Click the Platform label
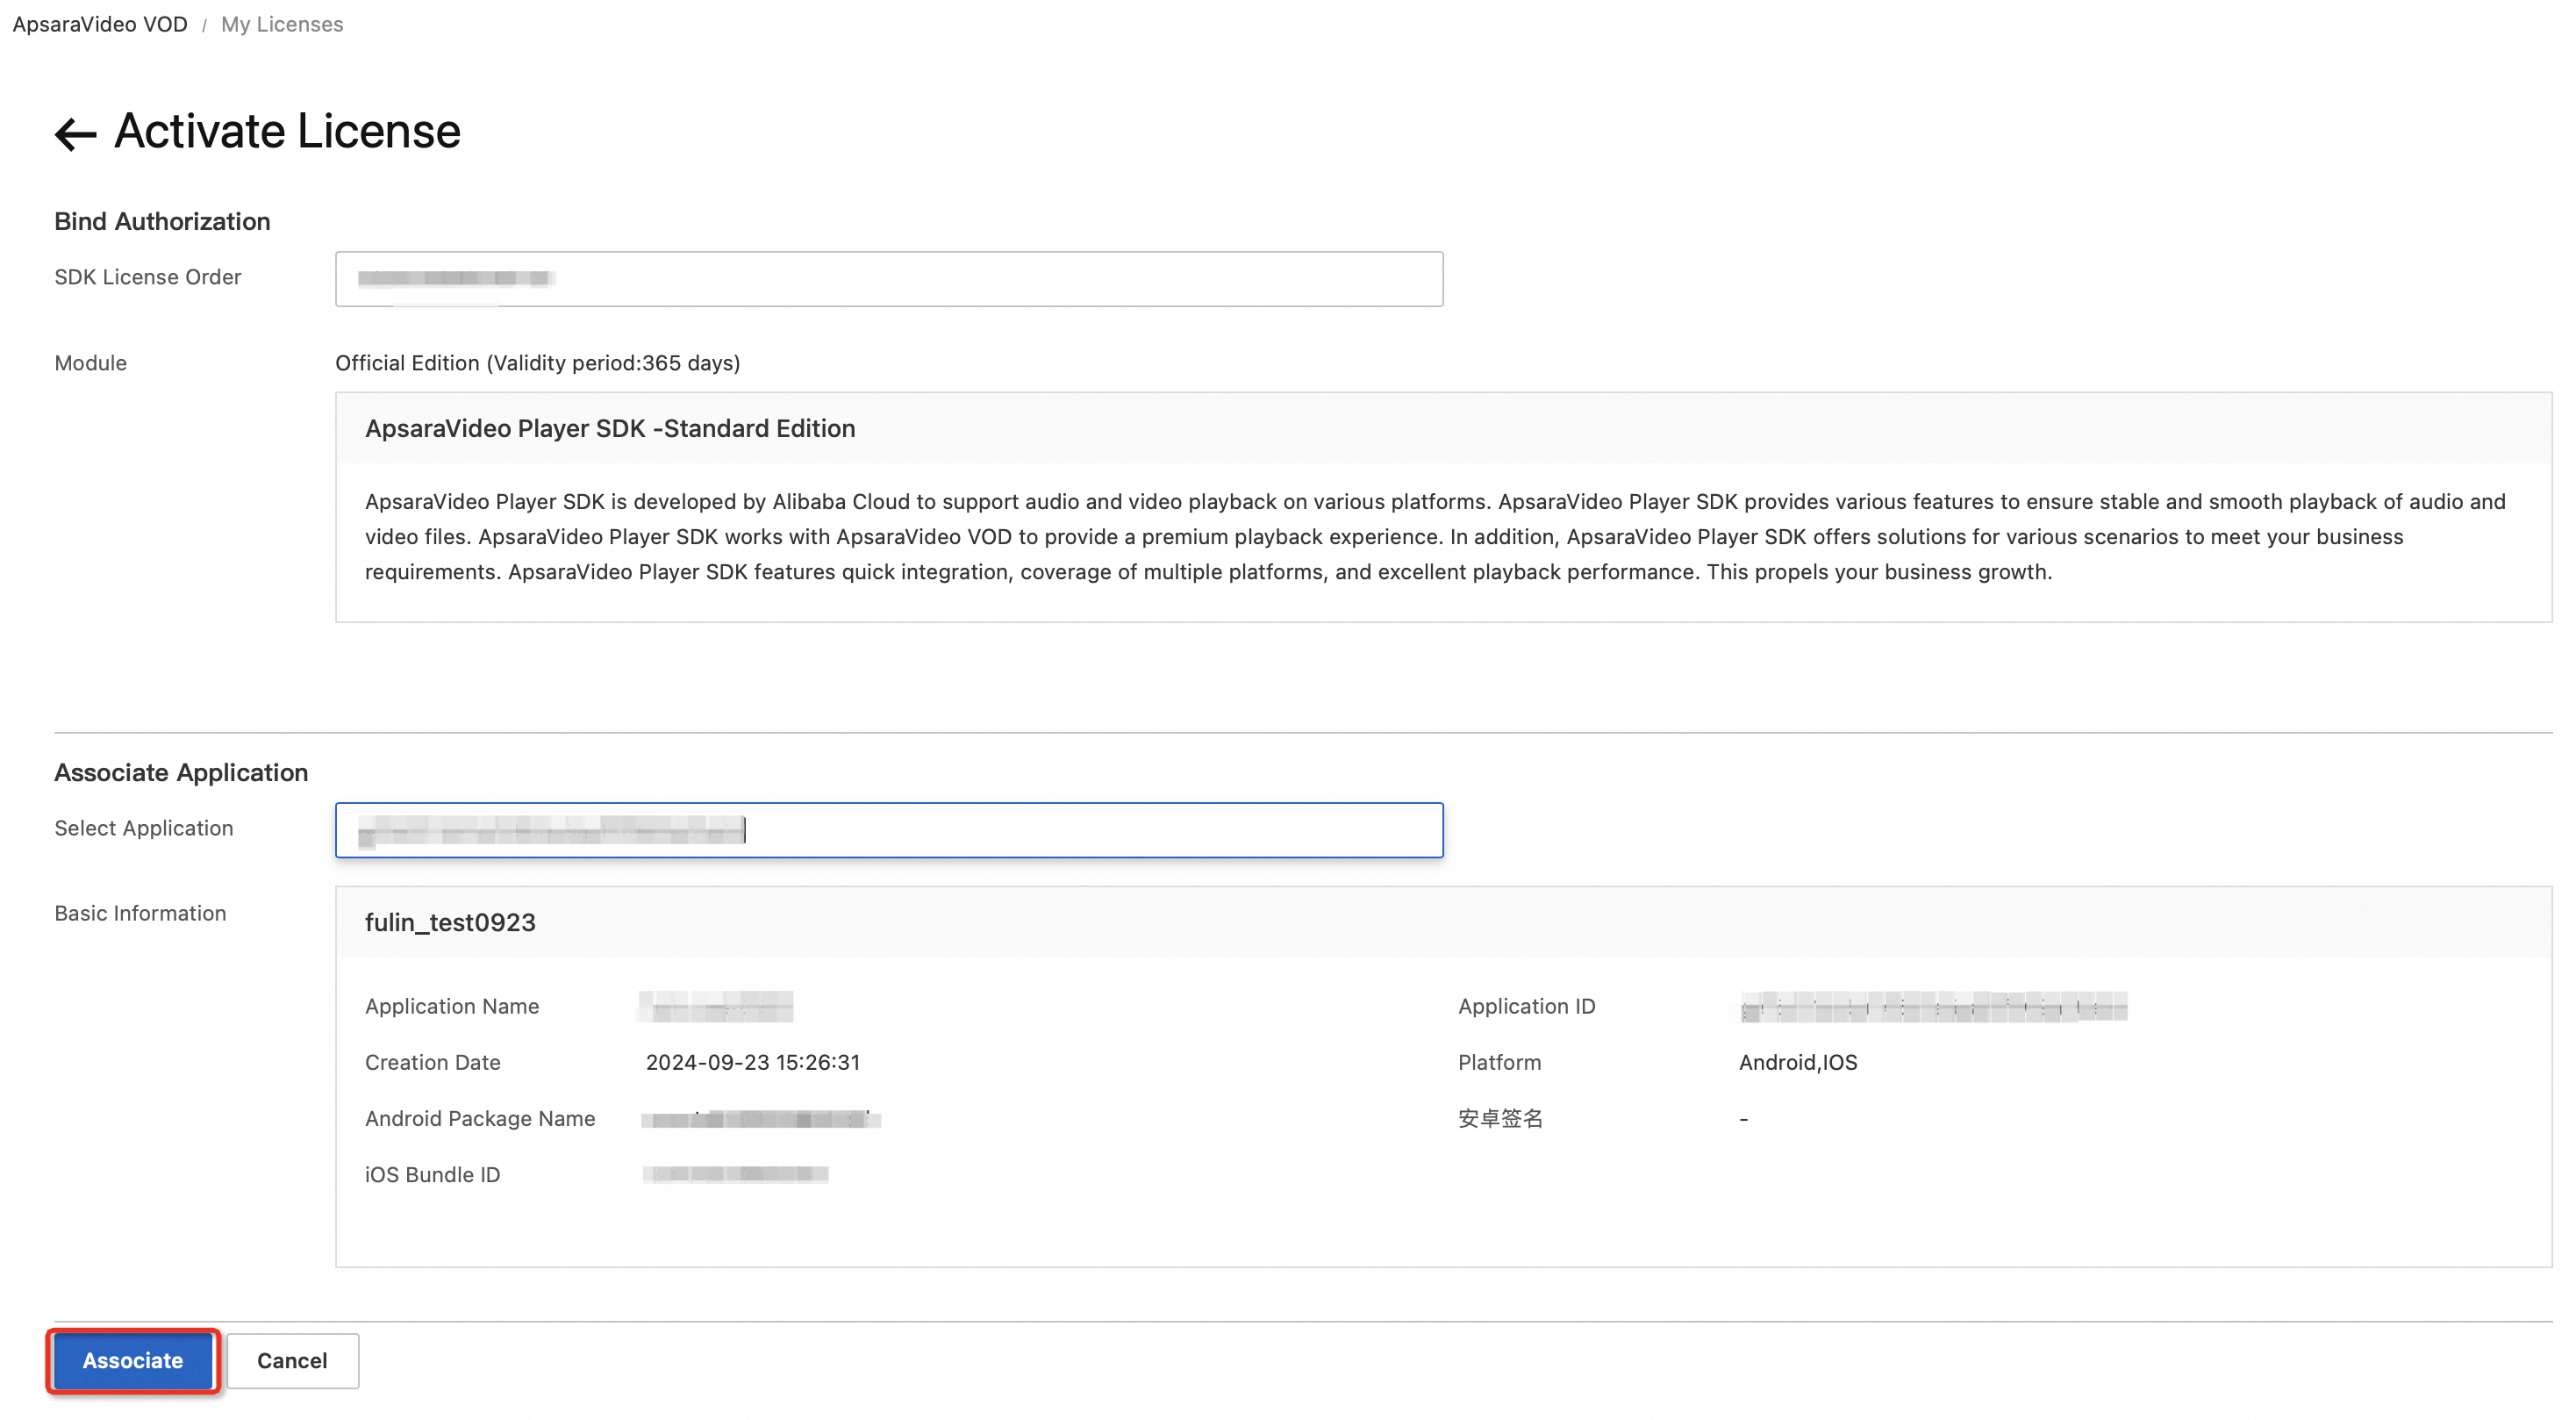Image resolution: width=2576 pixels, height=1420 pixels. coord(1500,1062)
